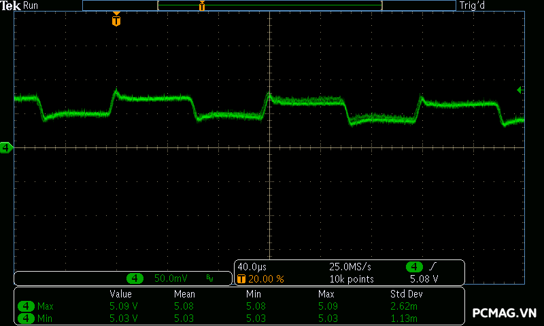
Task: Select orange trigger position marker above the graticule
Action: coord(116,20)
